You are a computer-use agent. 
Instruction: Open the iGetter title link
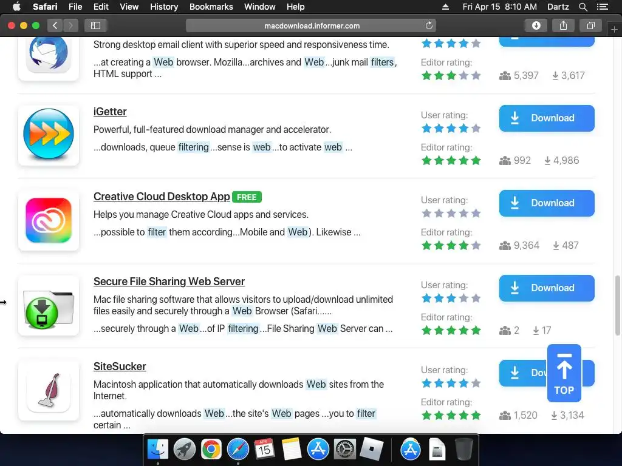[110, 112]
